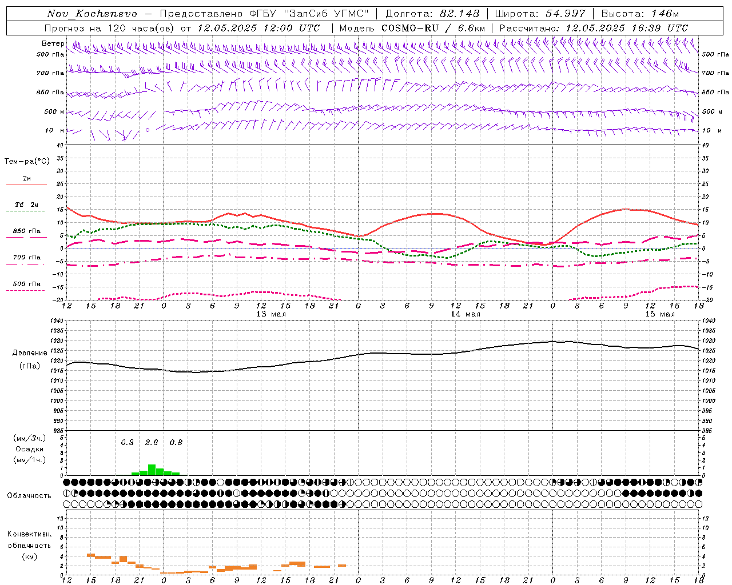
Task: Select the latitude value Широта: 54.997
Action: pos(540,14)
